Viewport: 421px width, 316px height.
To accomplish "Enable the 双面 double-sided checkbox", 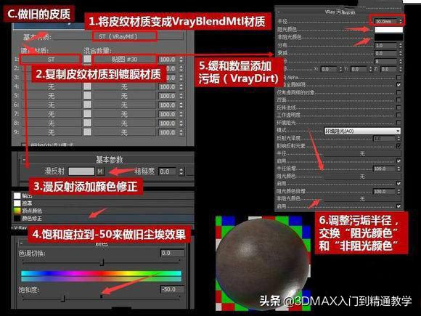I will pyautogui.click(x=398, y=100).
